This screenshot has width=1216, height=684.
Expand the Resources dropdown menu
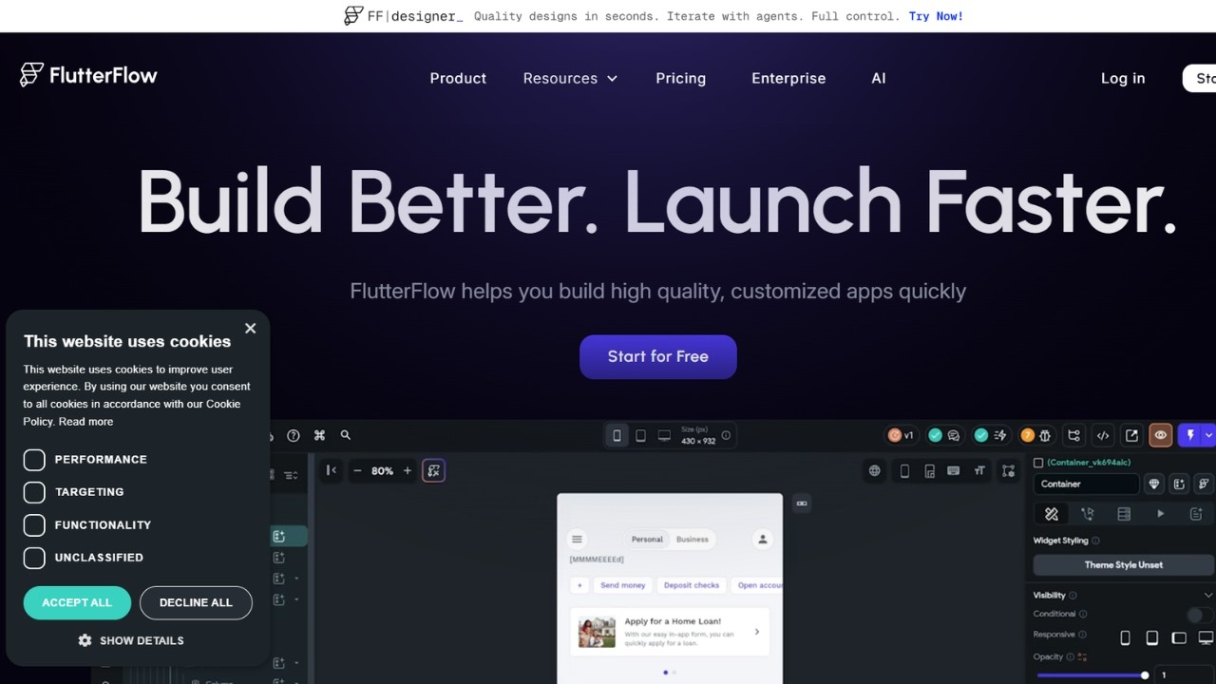570,78
